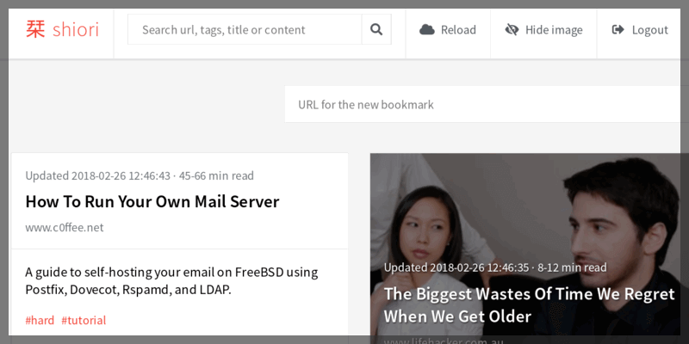689x344 pixels.
Task: Click the magnifying glass search icon
Action: tap(376, 30)
